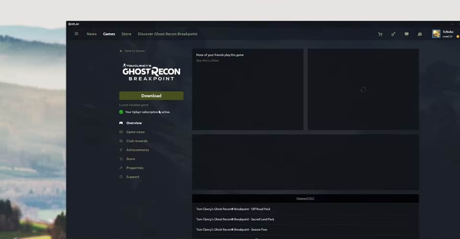Click the Club rewards icon
The image size is (460, 239).
[121, 141]
